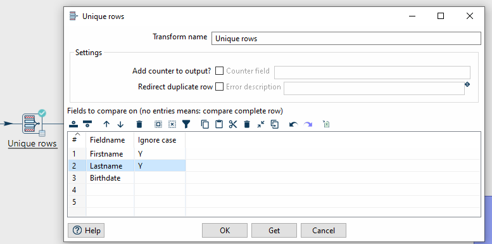Viewport: 492px width, 244px height.
Task: Close the Unique rows dialog window
Action: pos(469,16)
